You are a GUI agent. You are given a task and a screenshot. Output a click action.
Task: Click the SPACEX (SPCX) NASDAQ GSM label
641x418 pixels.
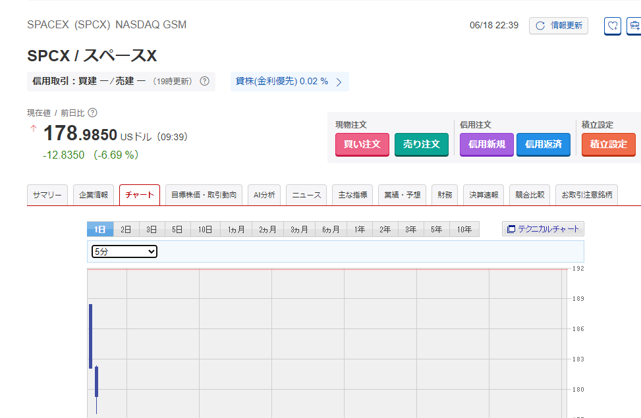tap(107, 24)
